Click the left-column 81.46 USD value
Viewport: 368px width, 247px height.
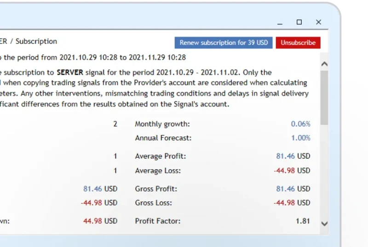pos(100,189)
